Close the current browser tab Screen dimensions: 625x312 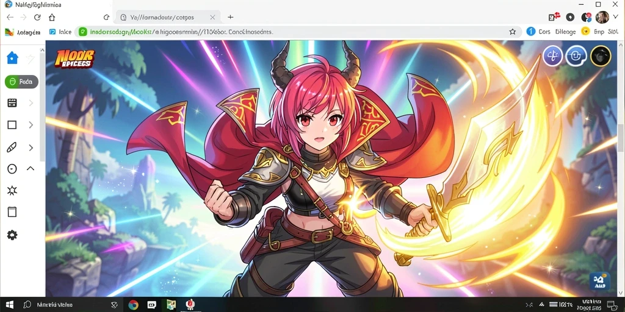(212, 17)
